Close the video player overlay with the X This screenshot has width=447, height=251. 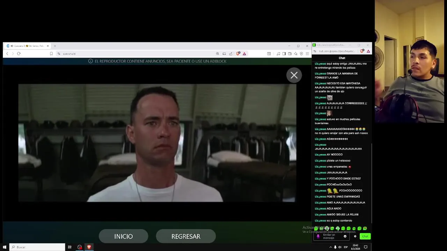click(x=294, y=75)
